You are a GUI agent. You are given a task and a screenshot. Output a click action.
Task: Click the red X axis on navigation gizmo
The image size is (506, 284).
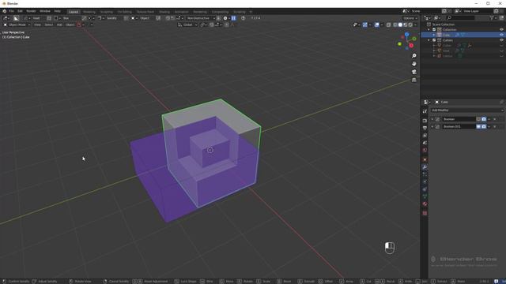(411, 46)
